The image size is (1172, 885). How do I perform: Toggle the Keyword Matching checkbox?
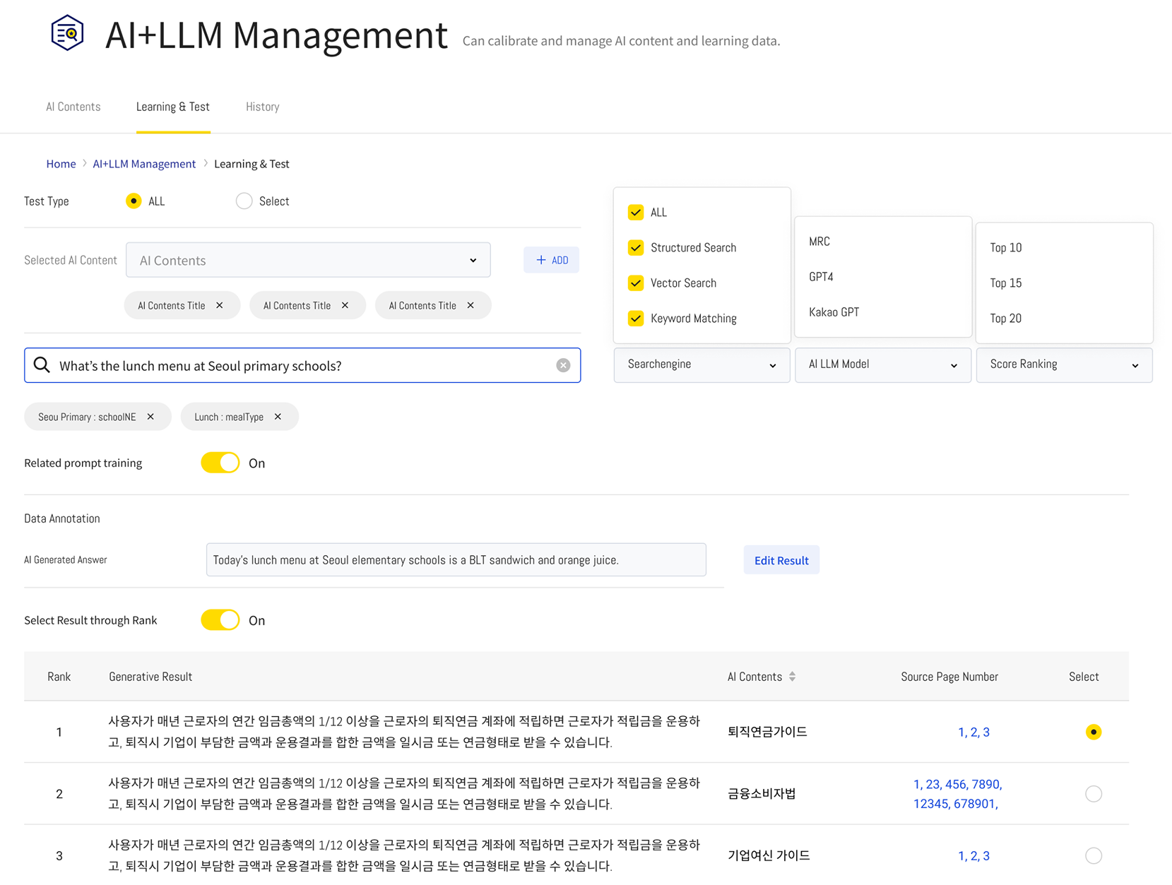point(636,318)
